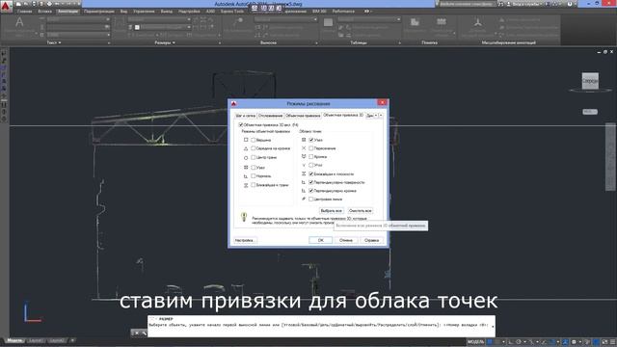Click the command line input area

point(321,325)
